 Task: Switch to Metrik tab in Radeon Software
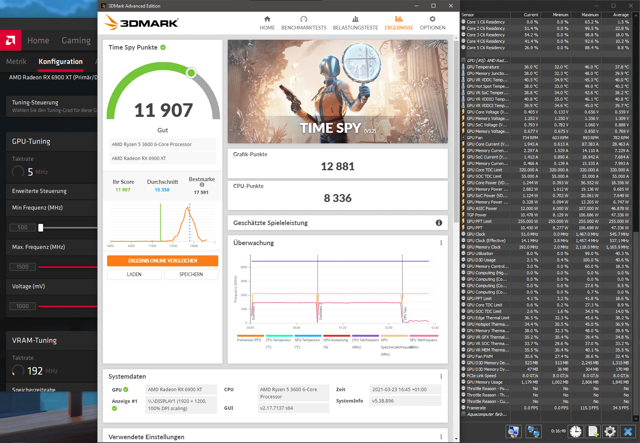click(x=16, y=62)
